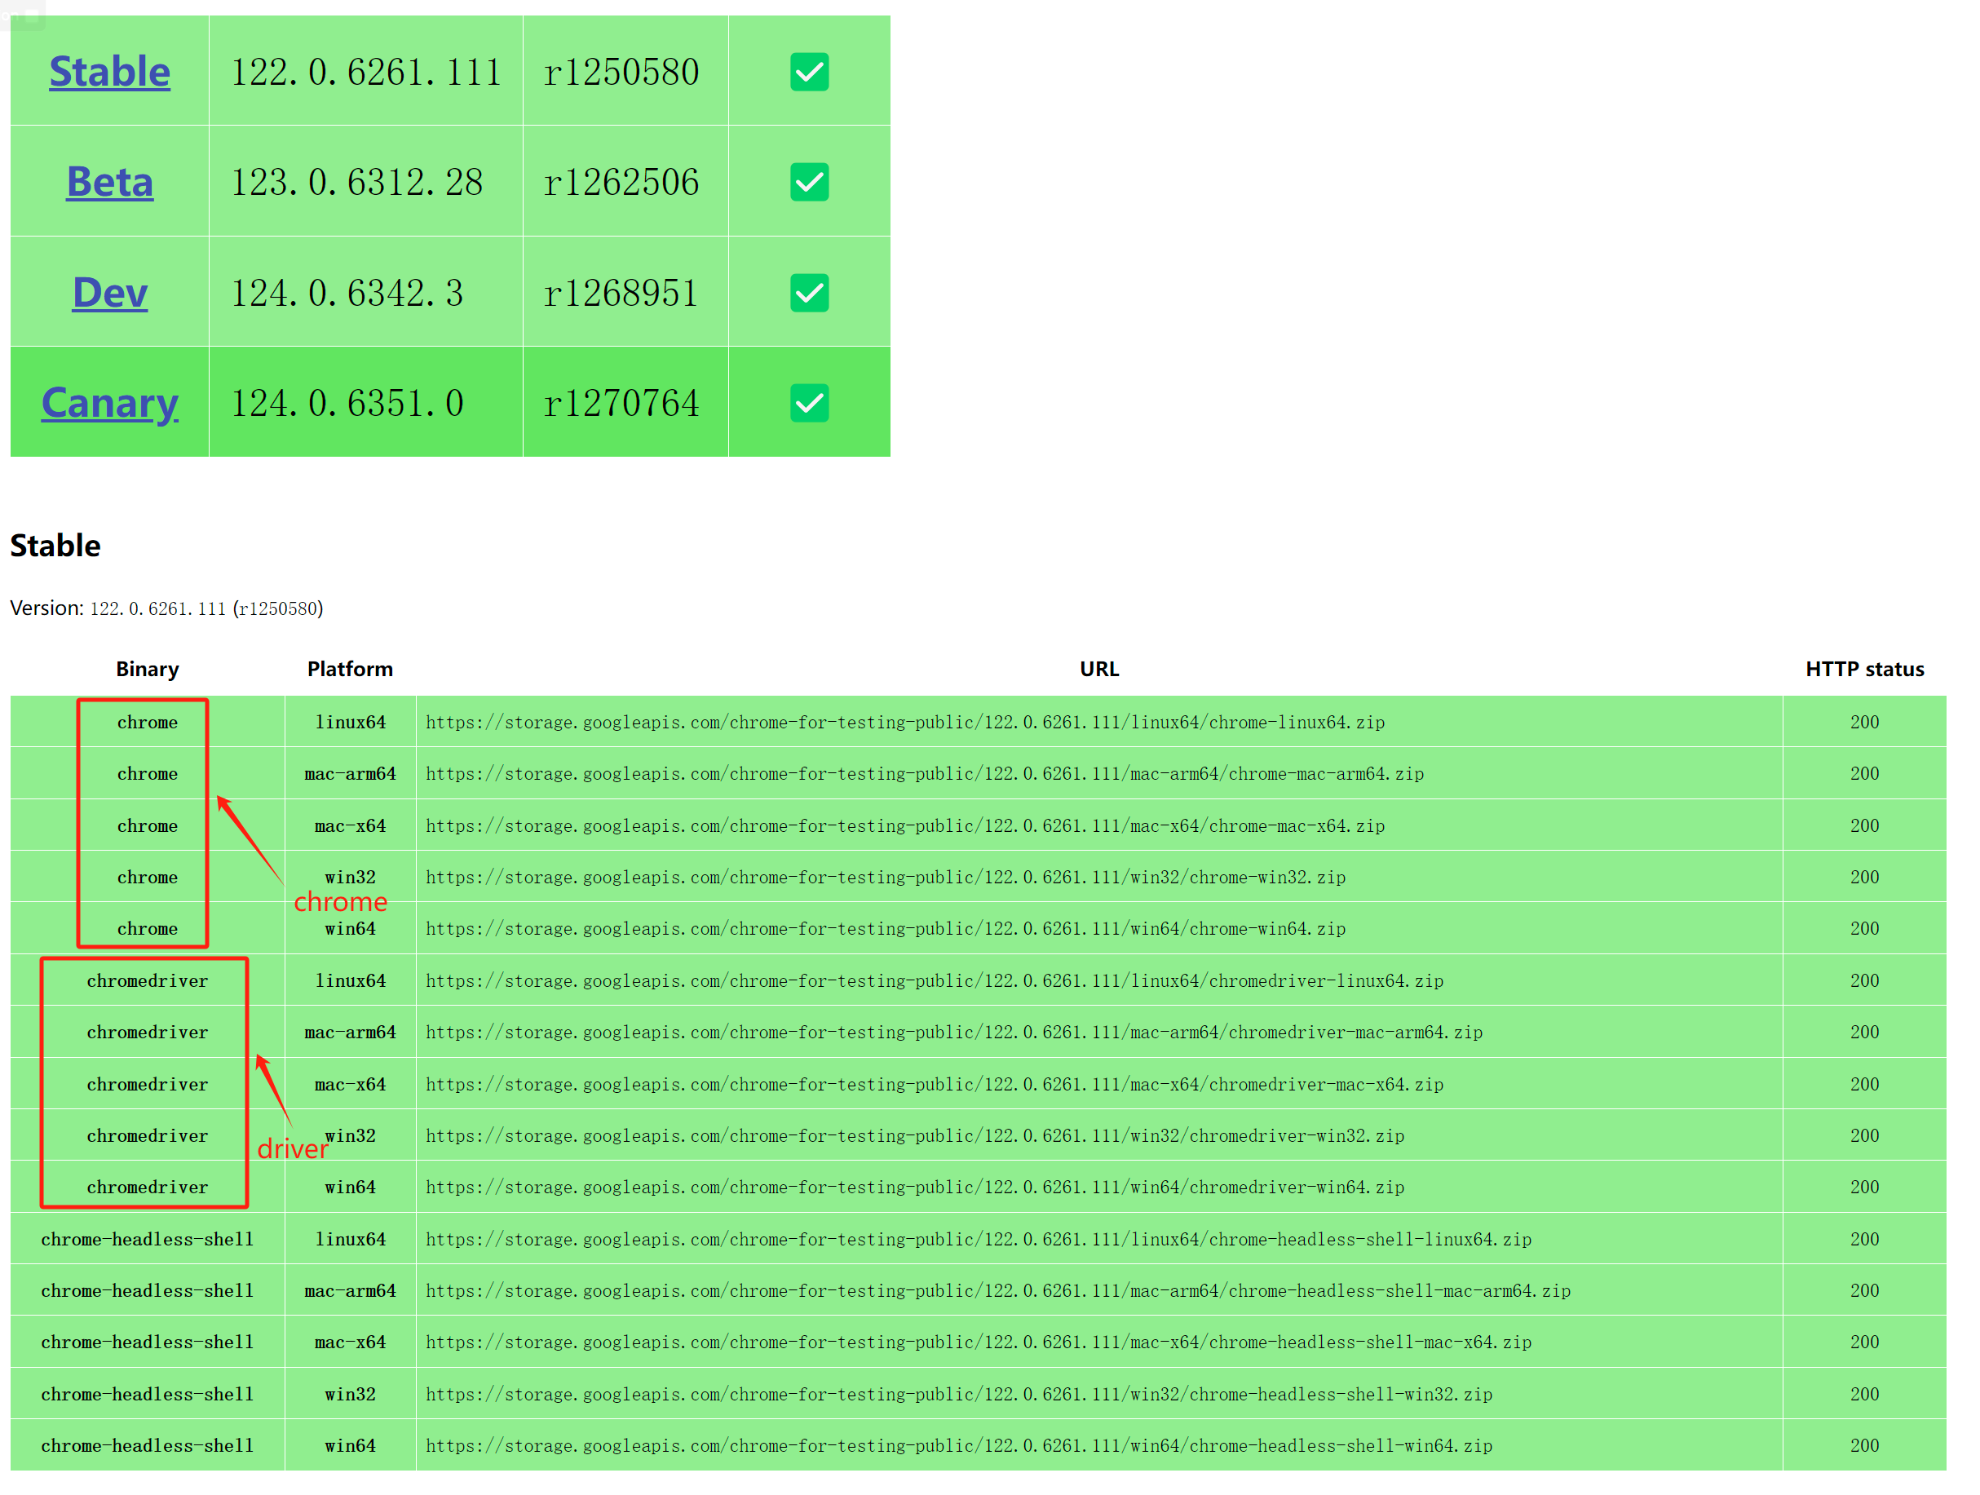Select Stable version 122.0.6261.111 cell
Screen dimensions: 1980x1495
[x=366, y=72]
